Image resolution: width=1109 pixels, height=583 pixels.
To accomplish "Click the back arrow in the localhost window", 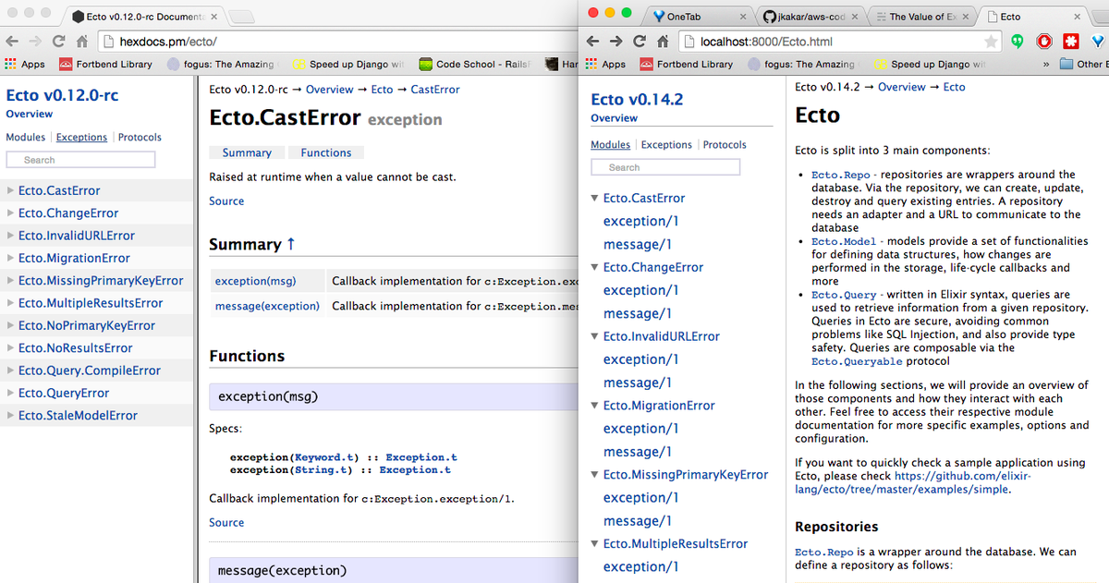I will click(592, 42).
